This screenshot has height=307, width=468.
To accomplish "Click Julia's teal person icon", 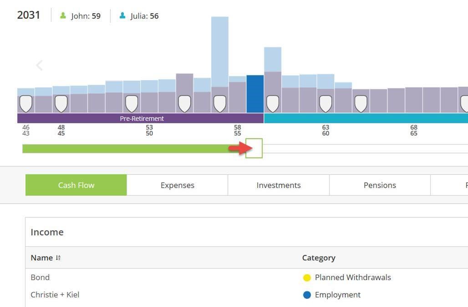I will tap(122, 16).
